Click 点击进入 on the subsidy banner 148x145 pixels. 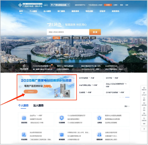coord(31,91)
